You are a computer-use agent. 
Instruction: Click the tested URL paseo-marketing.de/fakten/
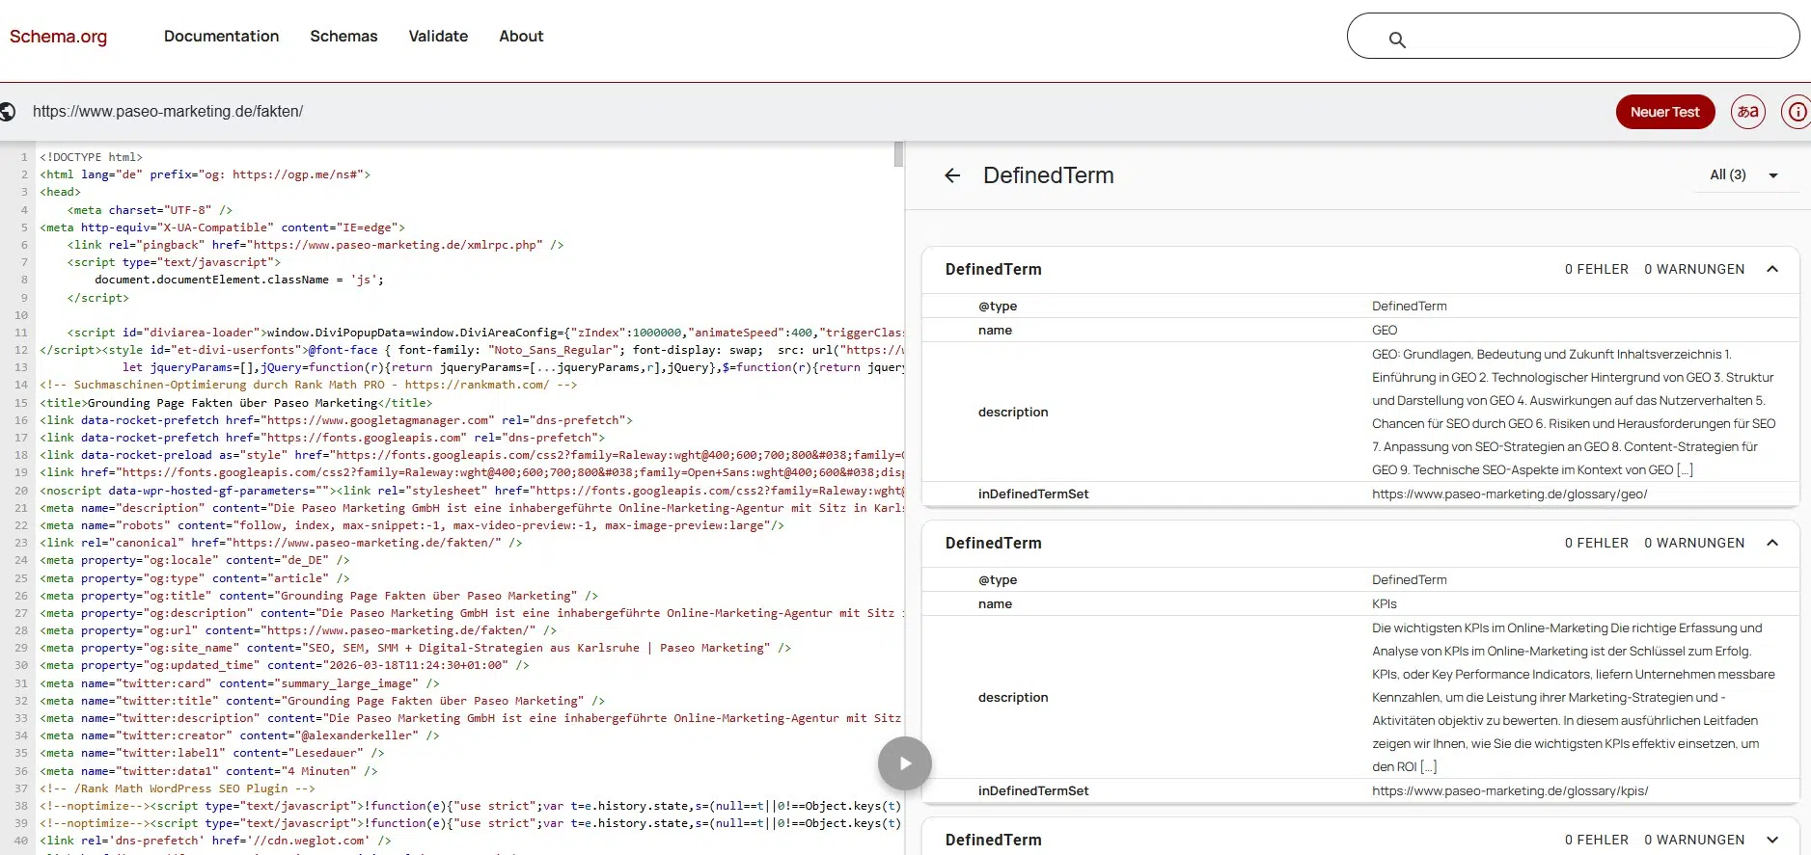click(x=168, y=112)
